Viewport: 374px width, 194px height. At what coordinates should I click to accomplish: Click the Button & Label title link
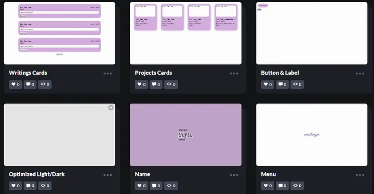click(x=280, y=73)
